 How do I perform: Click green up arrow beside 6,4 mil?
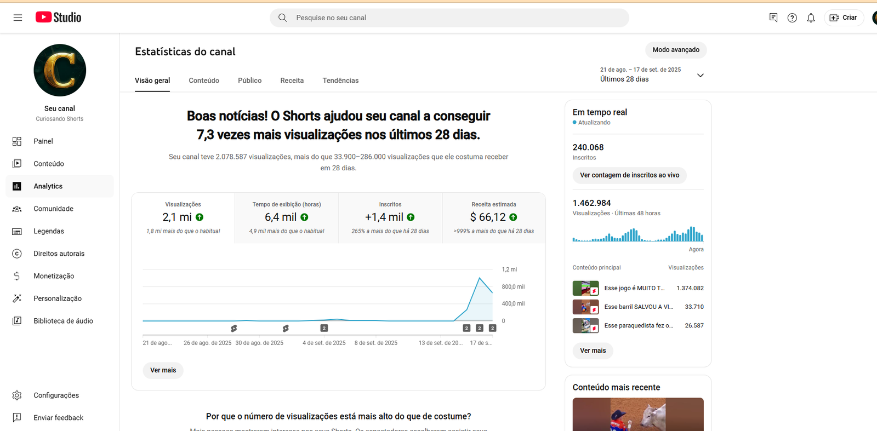coord(304,217)
